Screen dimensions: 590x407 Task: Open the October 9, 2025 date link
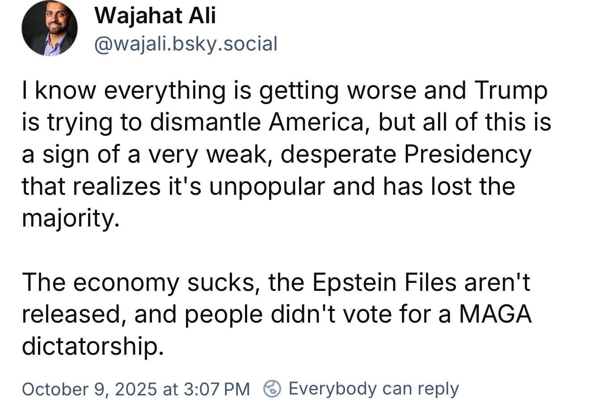(88, 389)
